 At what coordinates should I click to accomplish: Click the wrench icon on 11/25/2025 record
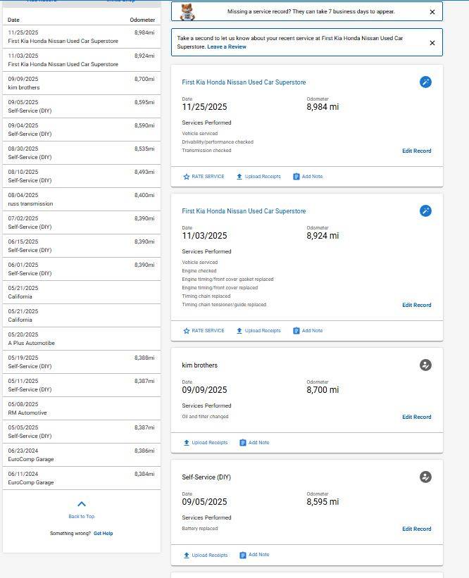click(x=425, y=82)
